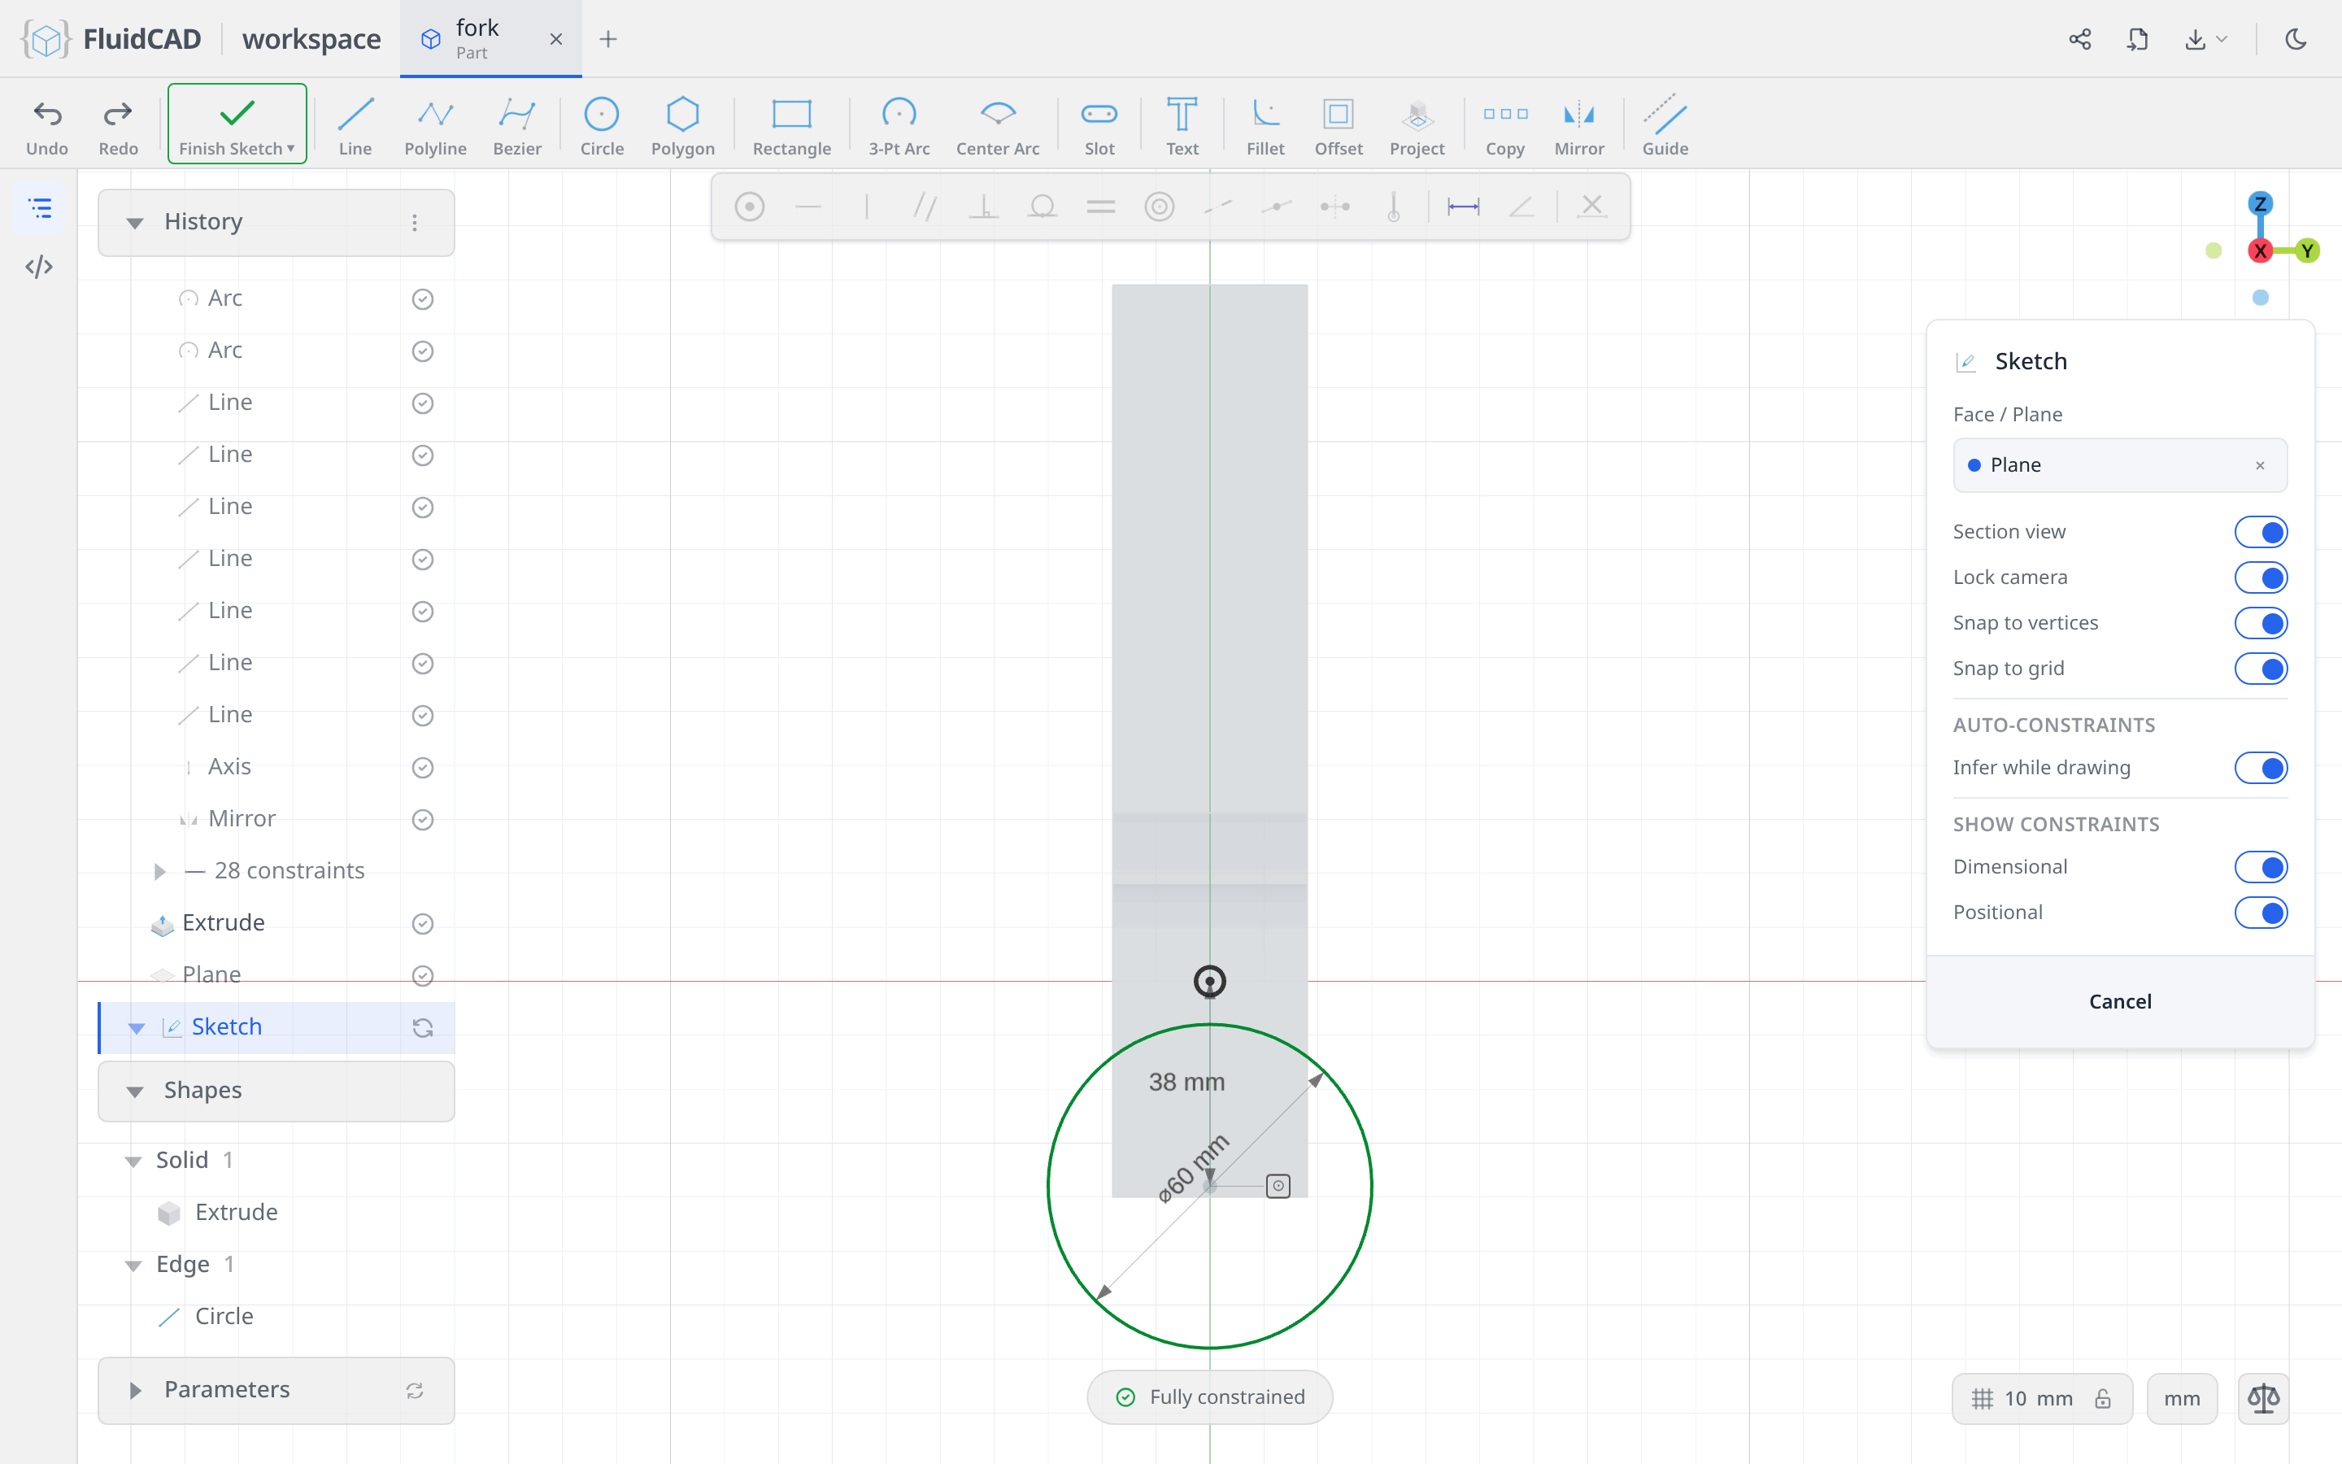Click the dimension constraint icon
The height and width of the screenshot is (1464, 2342).
pyautogui.click(x=1463, y=207)
